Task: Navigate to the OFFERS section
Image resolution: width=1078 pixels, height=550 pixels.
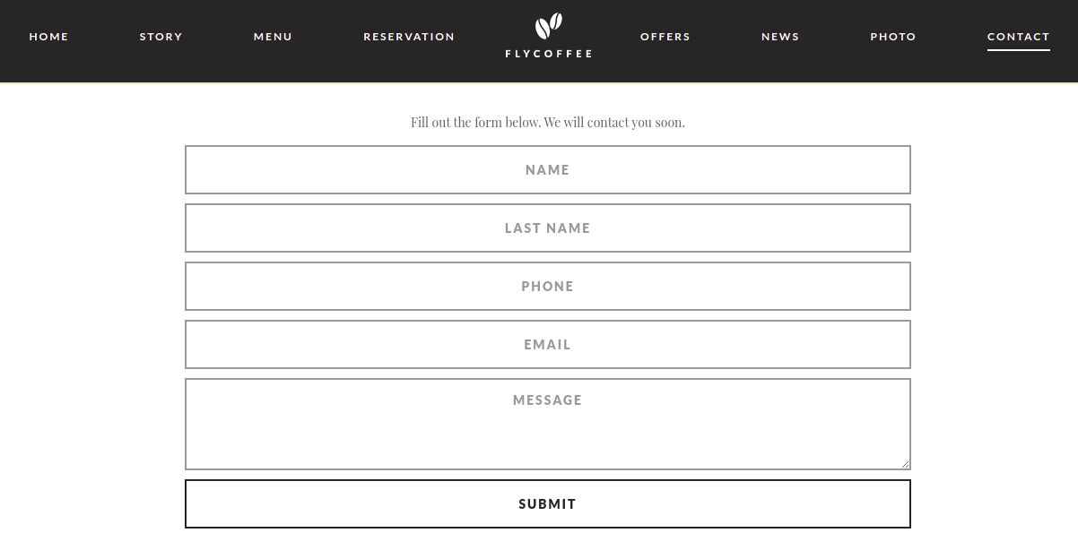Action: [665, 37]
